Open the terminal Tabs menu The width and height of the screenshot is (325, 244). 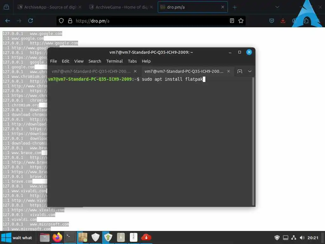click(132, 61)
